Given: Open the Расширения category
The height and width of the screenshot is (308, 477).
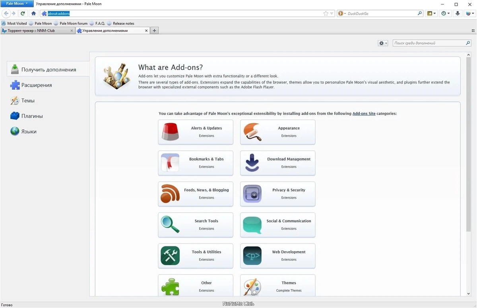Looking at the screenshot, I should tap(48, 85).
